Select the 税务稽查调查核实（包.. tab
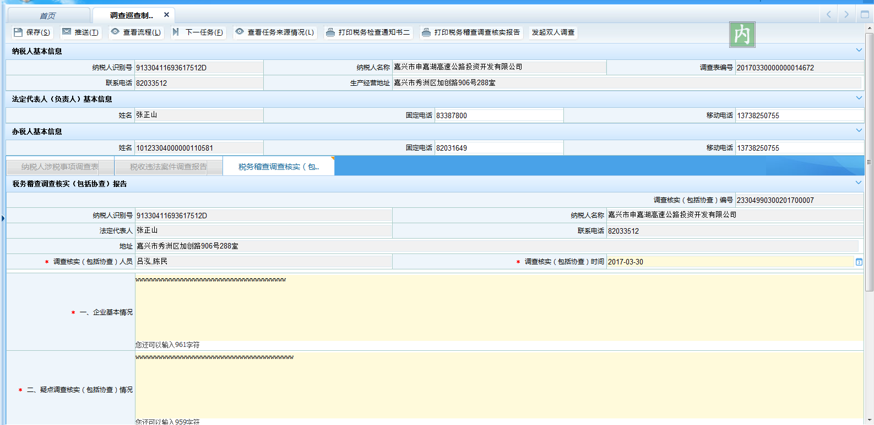 pos(278,167)
